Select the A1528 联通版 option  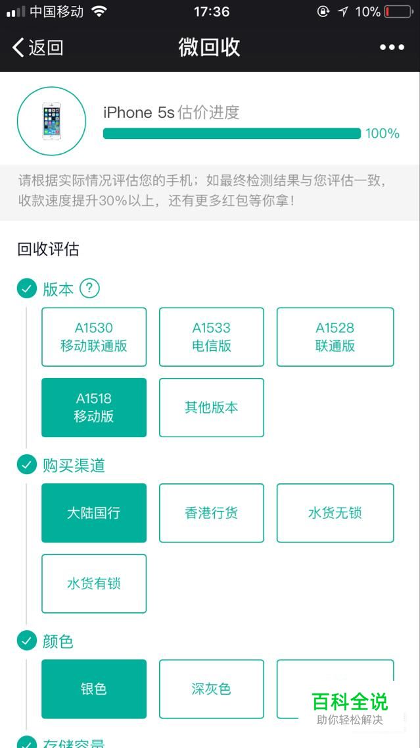(x=335, y=336)
